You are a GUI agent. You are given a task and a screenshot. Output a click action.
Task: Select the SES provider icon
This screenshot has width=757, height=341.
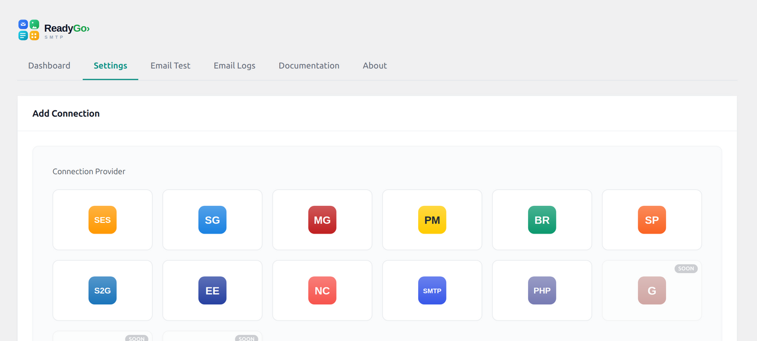102,220
